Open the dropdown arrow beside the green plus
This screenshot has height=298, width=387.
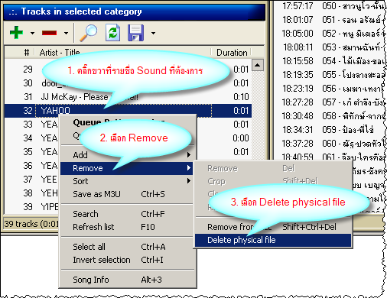point(32,33)
